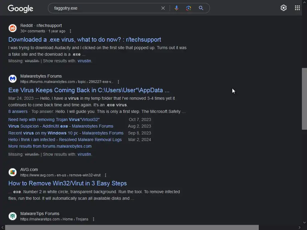The height and width of the screenshot is (230, 307).
Task: Click '30+ comments · 1 year ago' text
Action: 43,31
